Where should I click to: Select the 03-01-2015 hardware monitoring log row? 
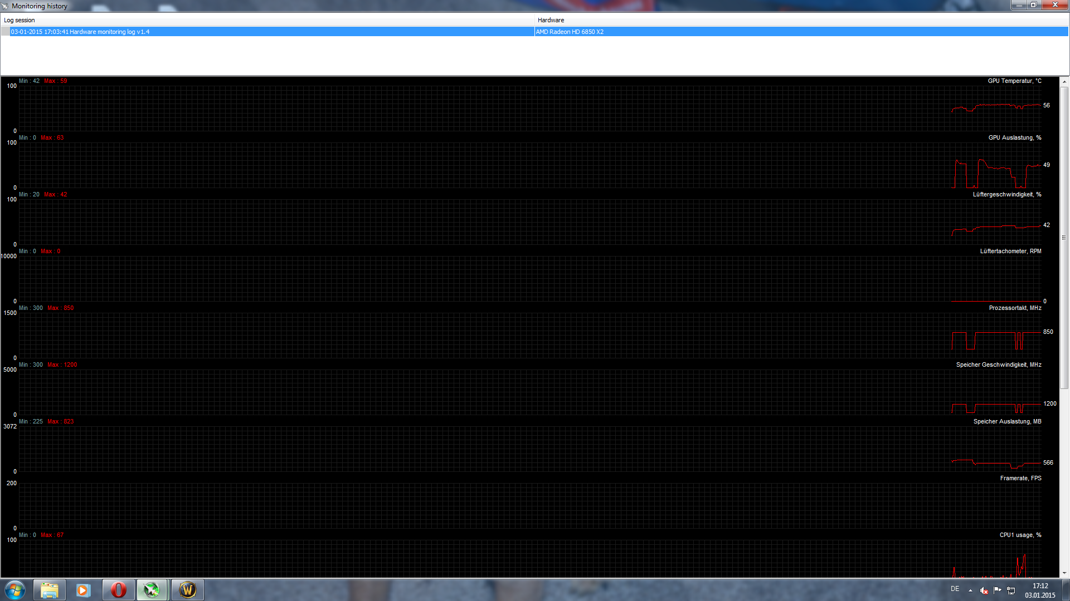(80, 32)
